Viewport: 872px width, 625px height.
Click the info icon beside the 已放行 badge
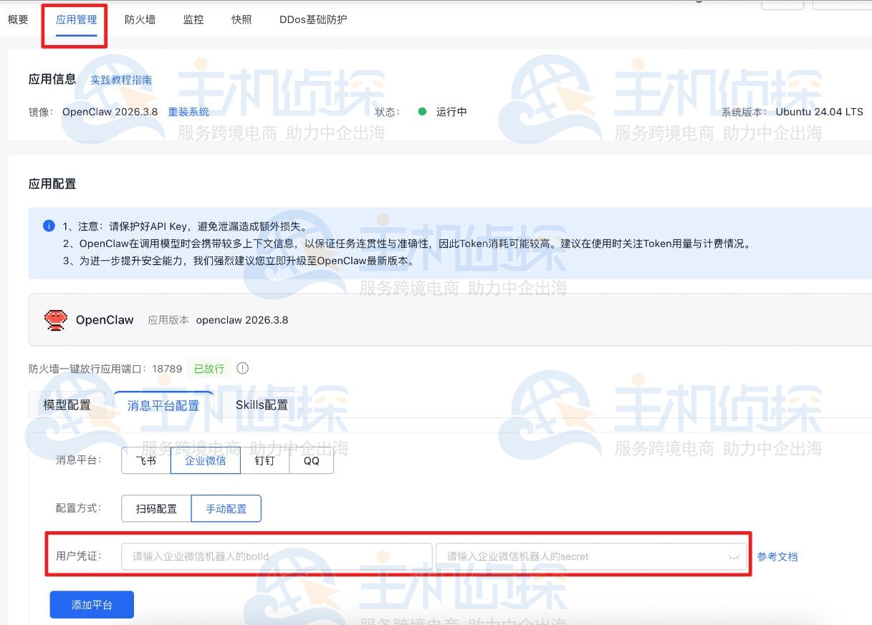242,368
